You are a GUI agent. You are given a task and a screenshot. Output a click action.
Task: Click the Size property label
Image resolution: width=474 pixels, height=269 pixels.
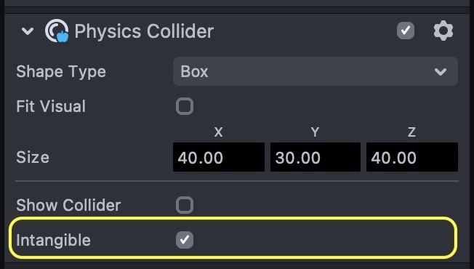pyautogui.click(x=33, y=158)
